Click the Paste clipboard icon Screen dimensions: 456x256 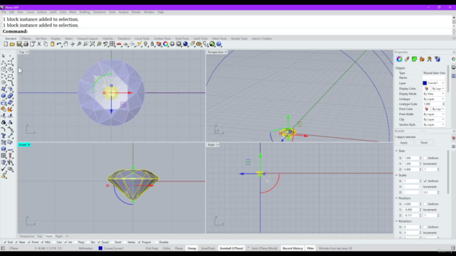click(x=52, y=44)
